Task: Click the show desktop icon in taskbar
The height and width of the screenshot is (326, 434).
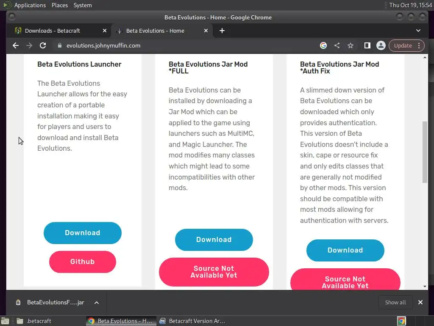Action: [x=5, y=321]
